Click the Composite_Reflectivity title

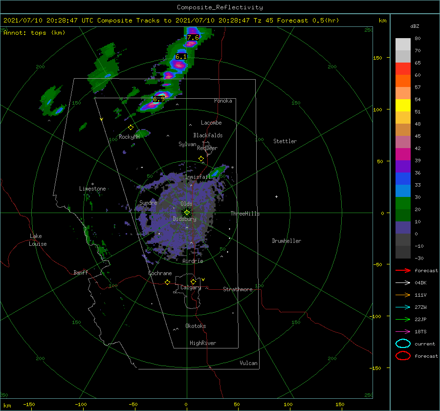220,7
